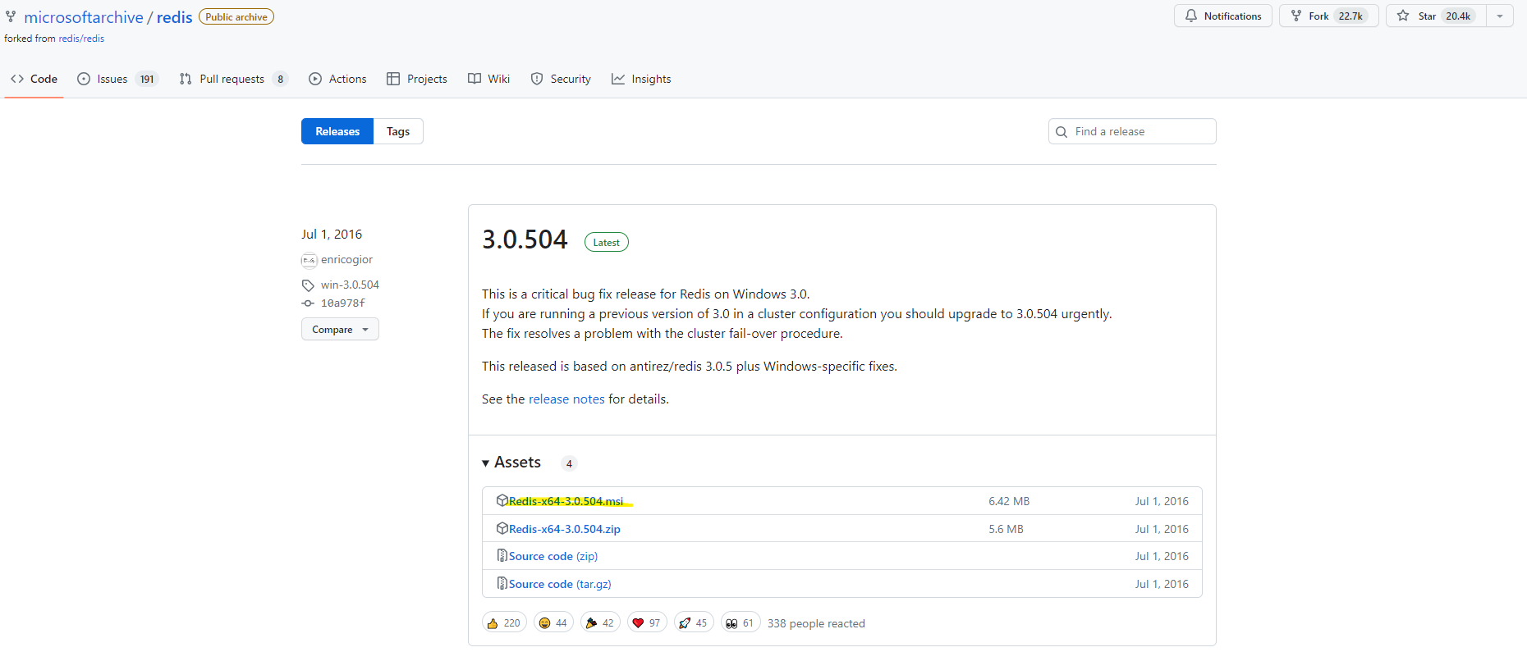Click the Latest badge
The height and width of the screenshot is (661, 1527).
607,242
